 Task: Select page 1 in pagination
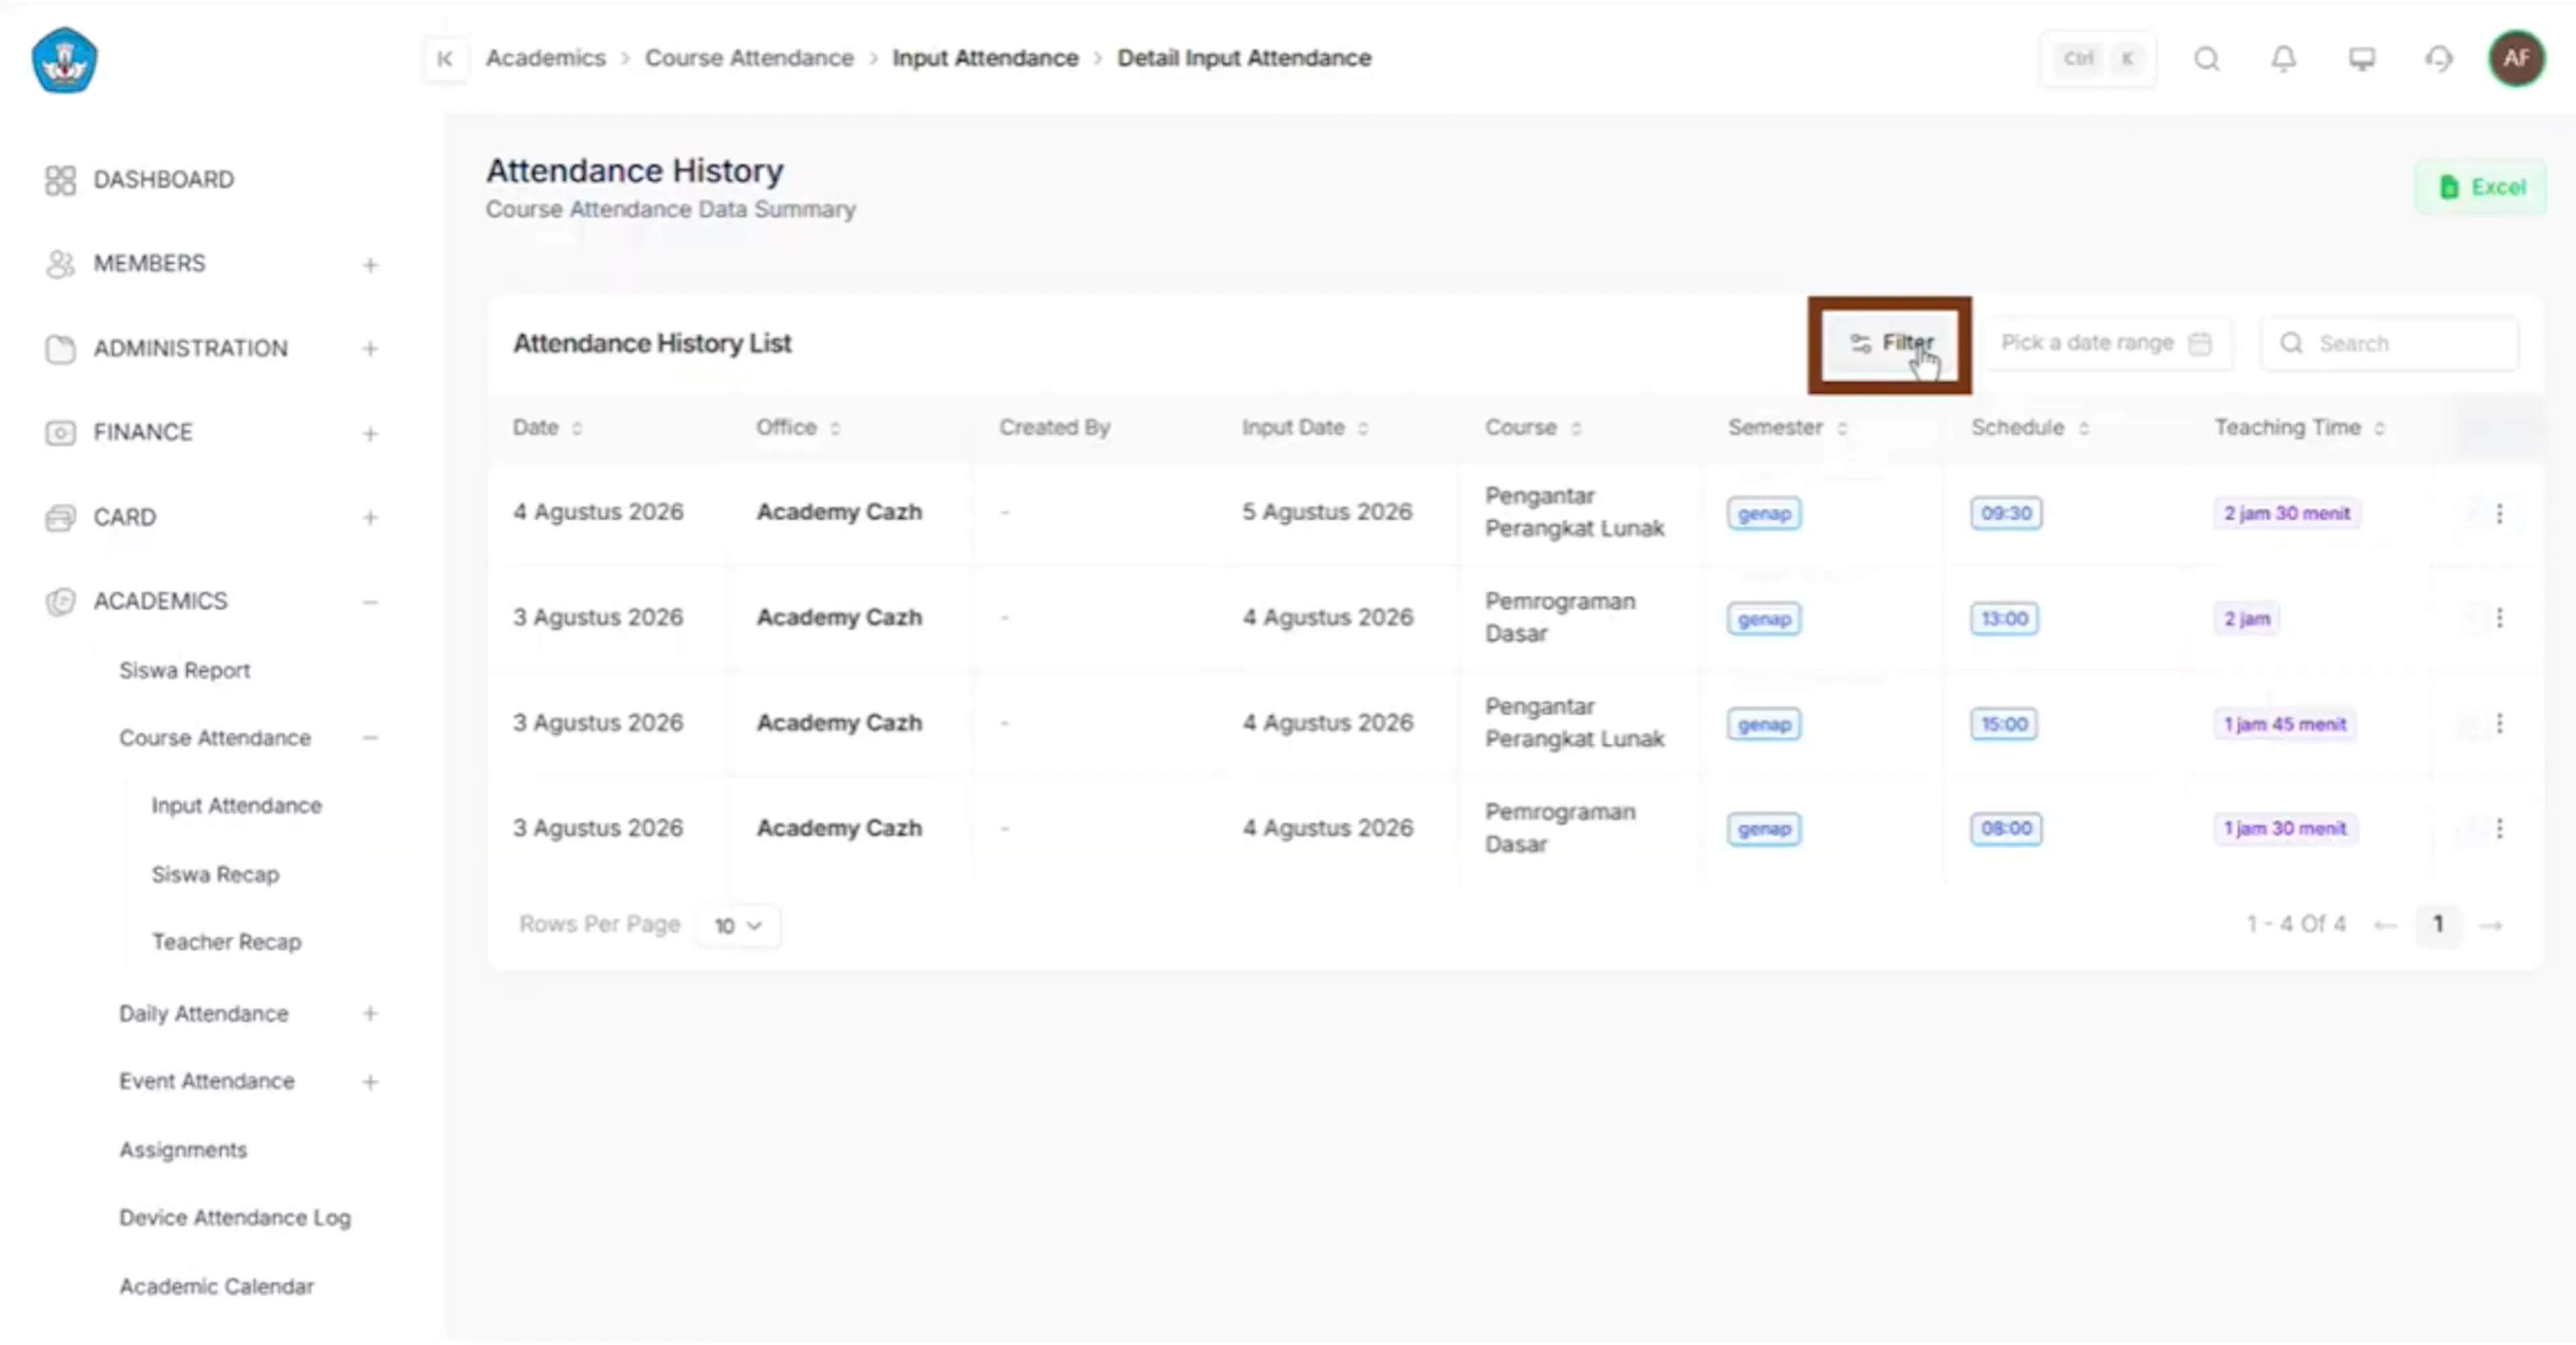2438,925
